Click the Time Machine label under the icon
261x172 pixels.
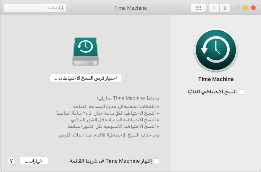[x=216, y=79]
